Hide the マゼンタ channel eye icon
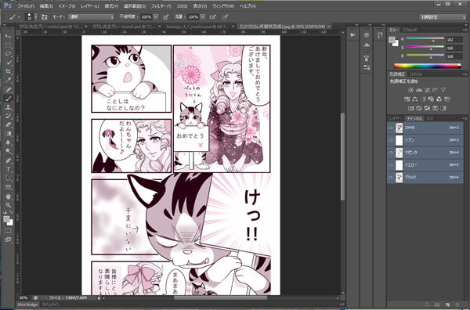The height and width of the screenshot is (310, 470). 391,153
